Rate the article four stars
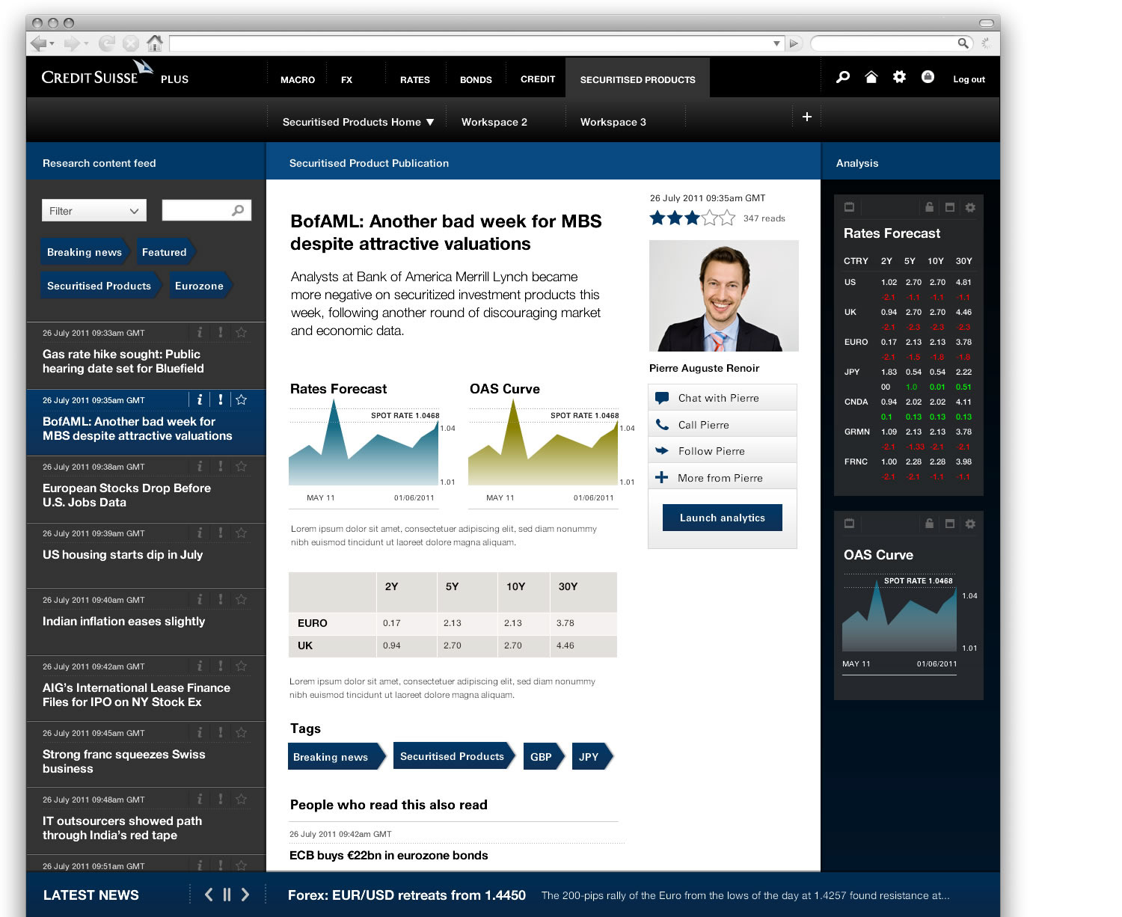Screen dimensions: 1122x917 coord(710,218)
